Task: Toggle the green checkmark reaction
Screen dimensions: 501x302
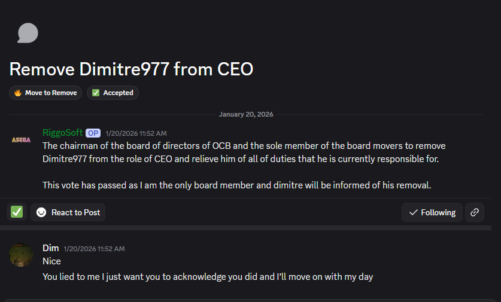Action: tap(17, 212)
